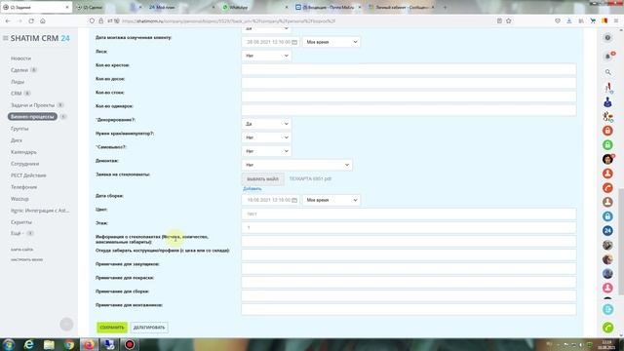
Task: Click blue stamp icon in right panel
Action: click(x=607, y=102)
